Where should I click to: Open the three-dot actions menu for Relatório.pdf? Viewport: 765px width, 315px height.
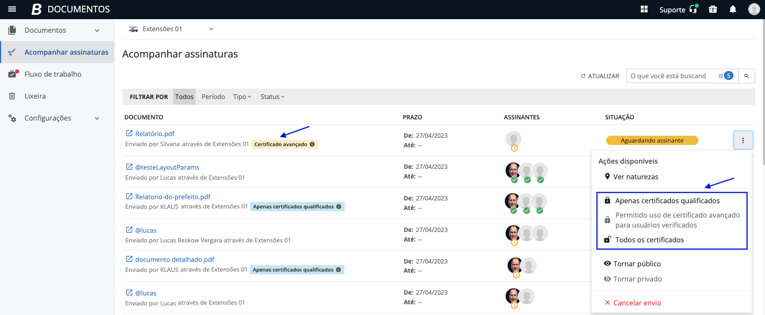[743, 140]
